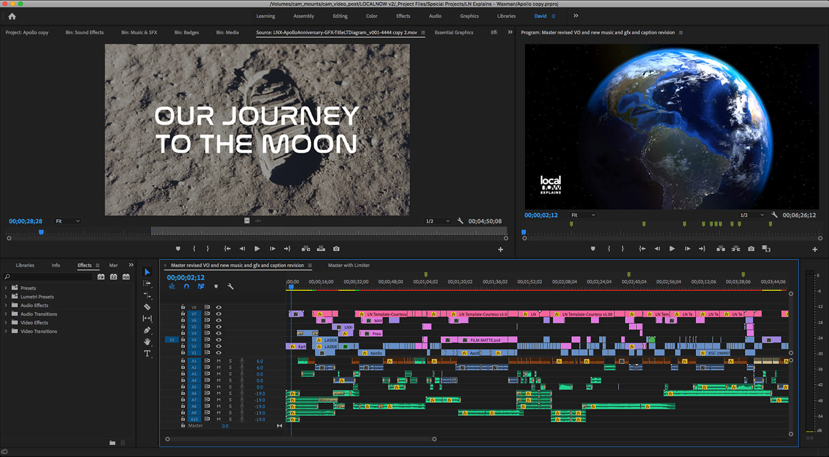Screen dimensions: 829x457
Task: Switch to Color workspace
Action: coord(372,16)
